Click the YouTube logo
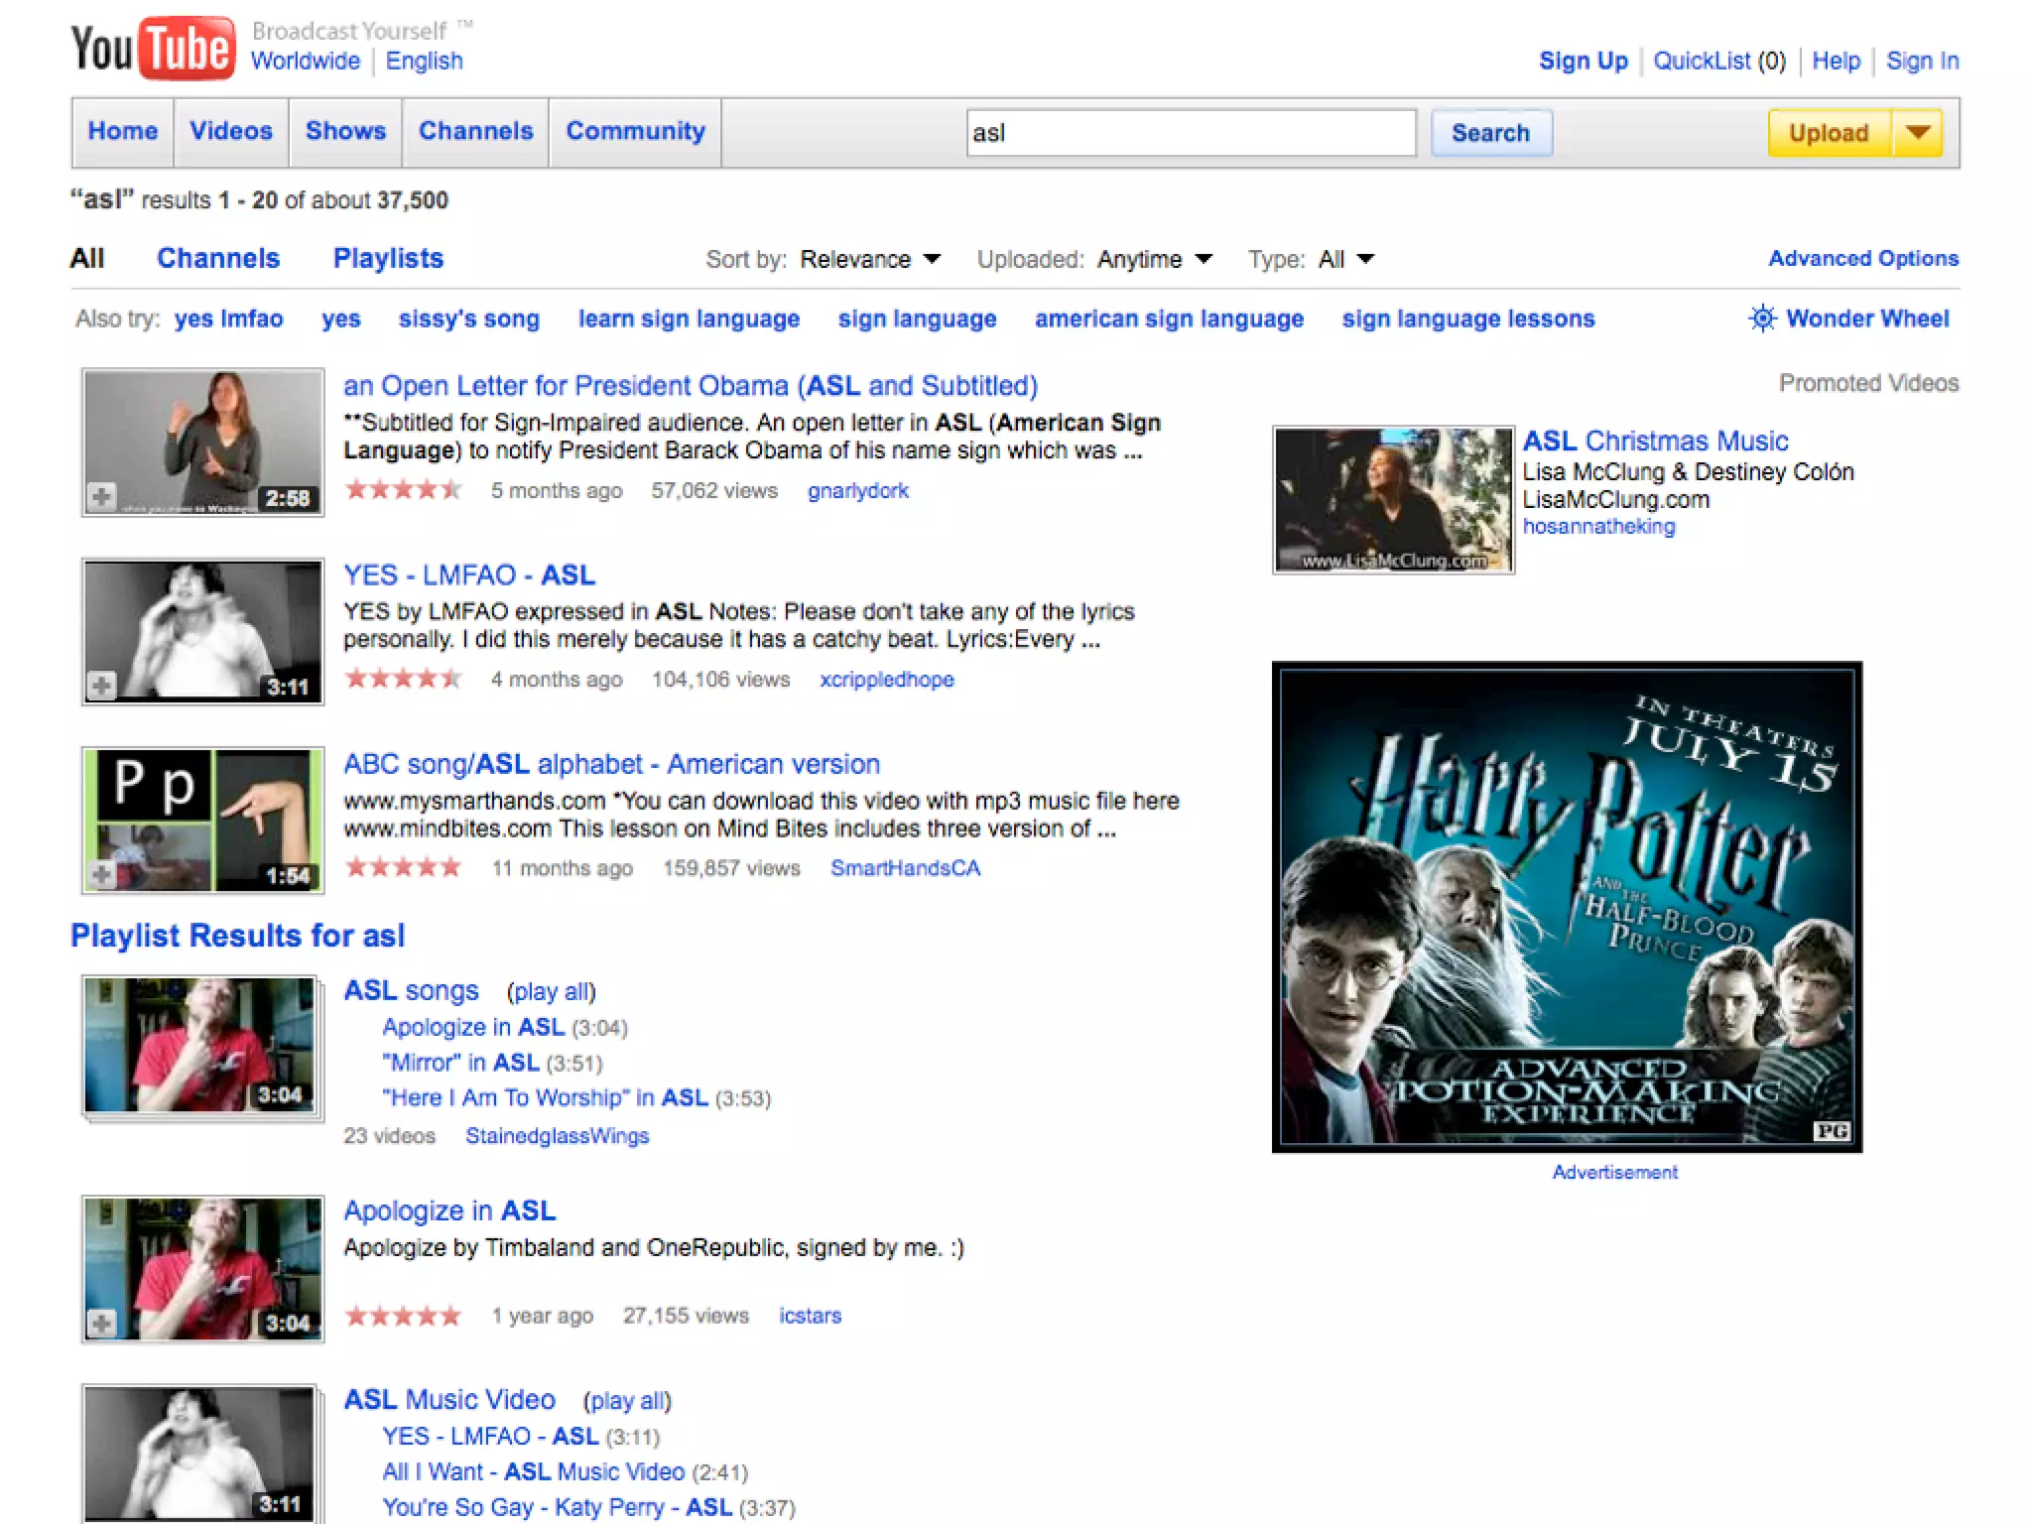Viewport: 2032px width, 1524px height. pyautogui.click(x=153, y=48)
